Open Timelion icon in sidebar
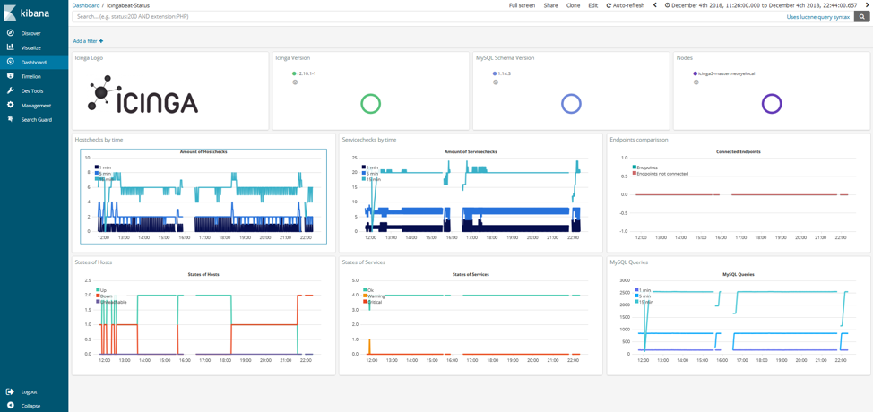Screen dimensions: 873x412 tap(10, 76)
